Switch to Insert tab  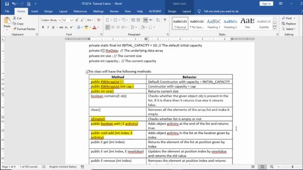pyautogui.click(x=35, y=11)
